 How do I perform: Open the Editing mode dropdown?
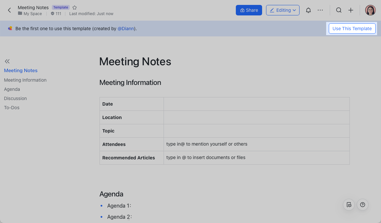(282, 10)
